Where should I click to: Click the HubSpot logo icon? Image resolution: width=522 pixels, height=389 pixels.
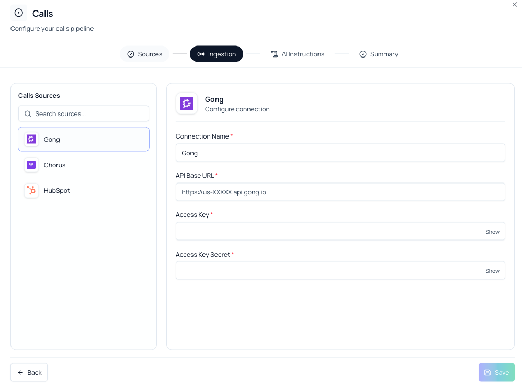click(x=31, y=190)
